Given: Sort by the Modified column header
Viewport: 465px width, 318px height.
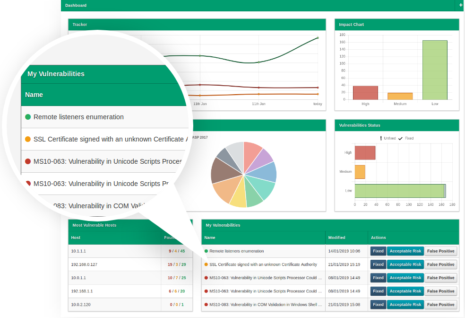Looking at the screenshot, I should tap(337, 238).
